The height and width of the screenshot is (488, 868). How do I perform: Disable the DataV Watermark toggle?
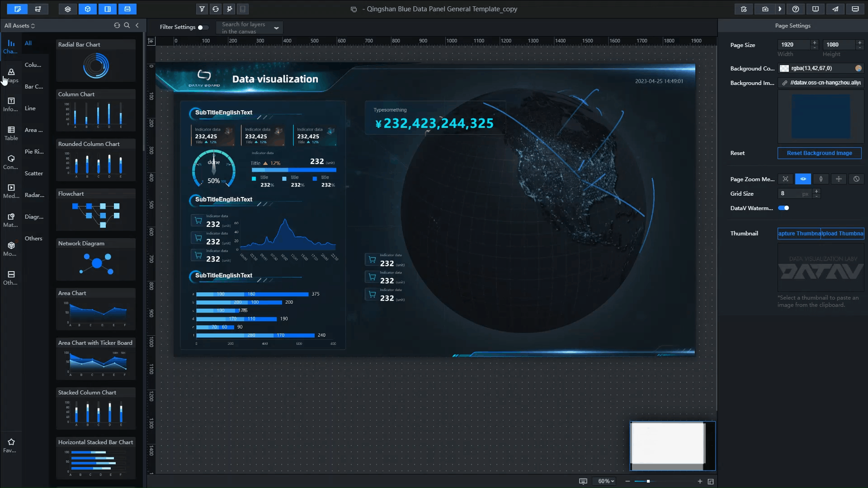[x=783, y=208]
